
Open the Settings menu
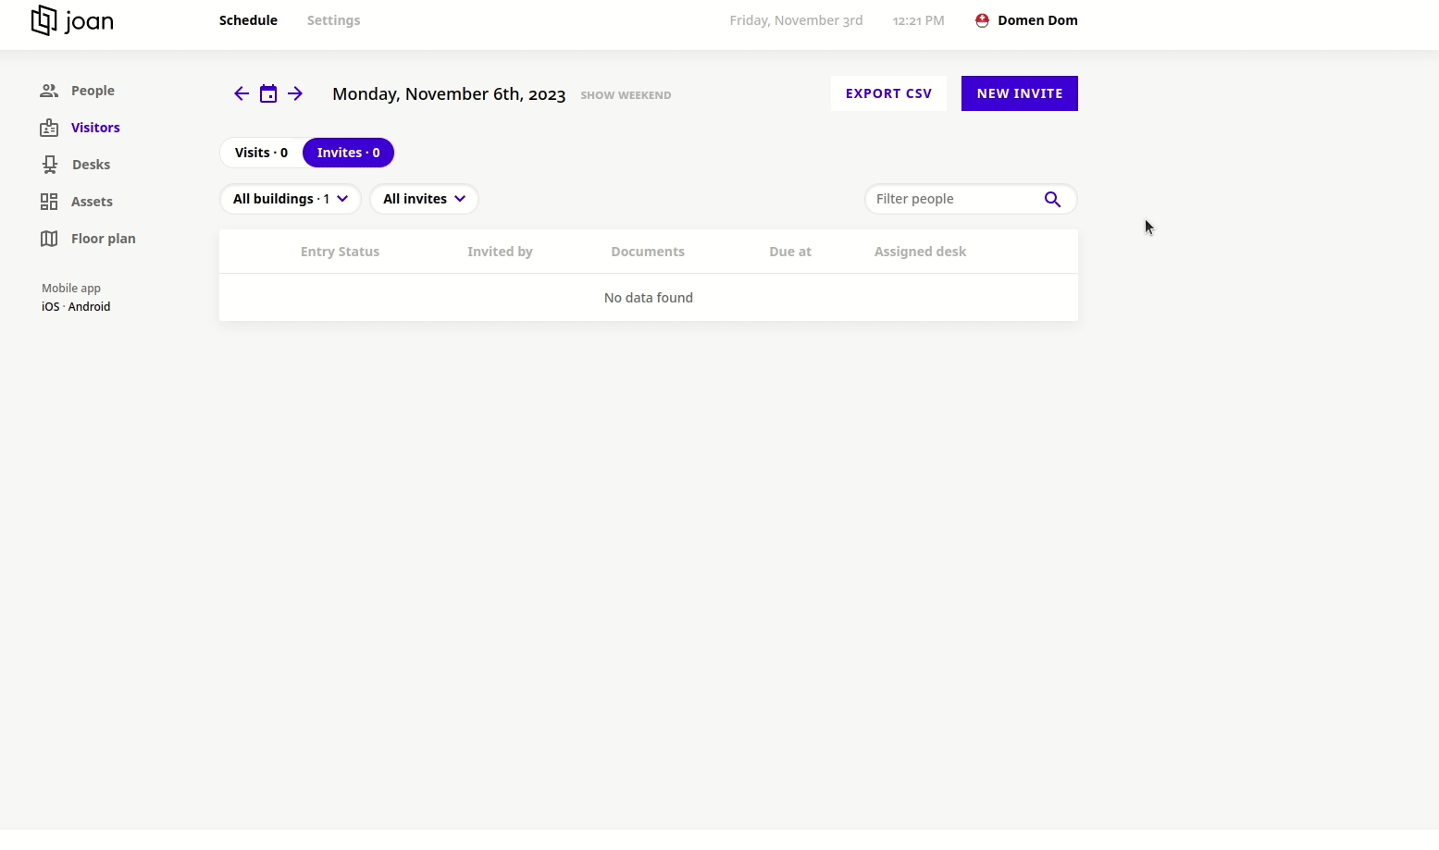(x=333, y=20)
